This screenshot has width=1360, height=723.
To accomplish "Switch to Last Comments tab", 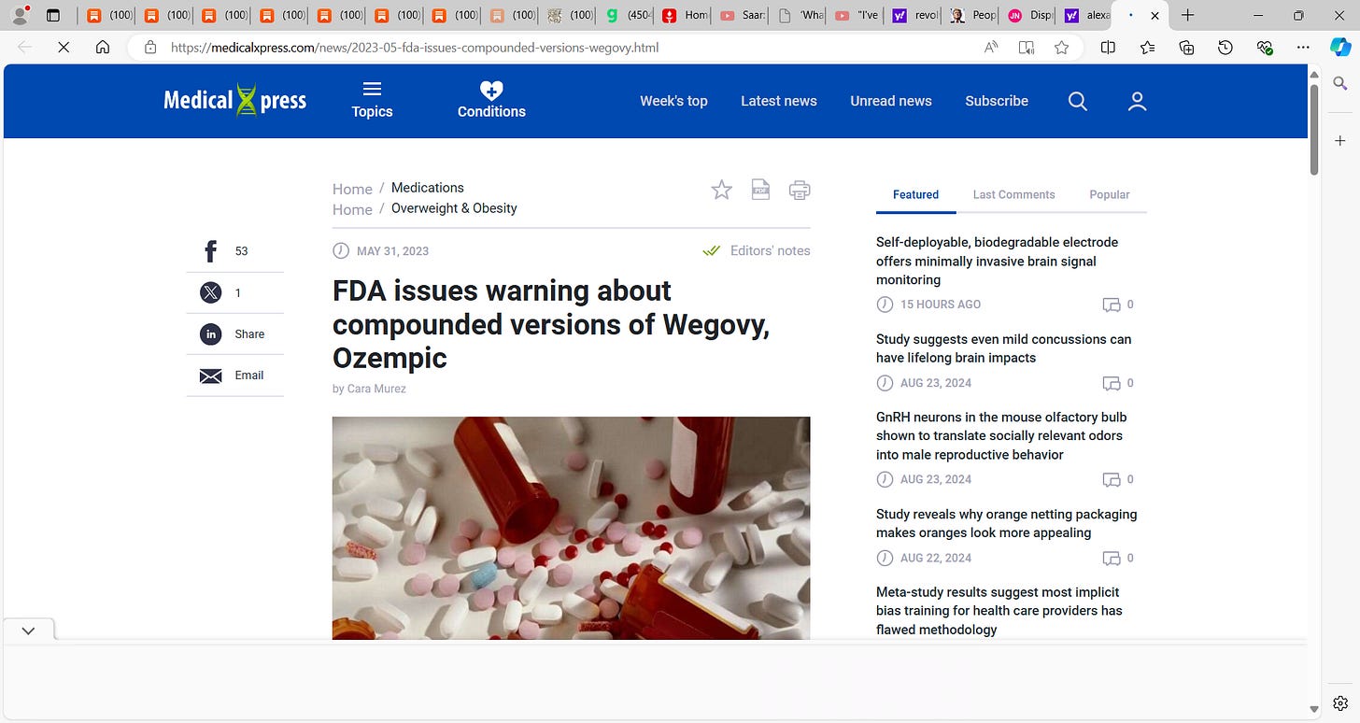I will pyautogui.click(x=1013, y=194).
